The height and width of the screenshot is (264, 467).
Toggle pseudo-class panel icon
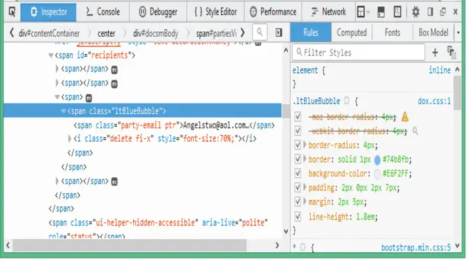pyautogui.click(x=452, y=53)
